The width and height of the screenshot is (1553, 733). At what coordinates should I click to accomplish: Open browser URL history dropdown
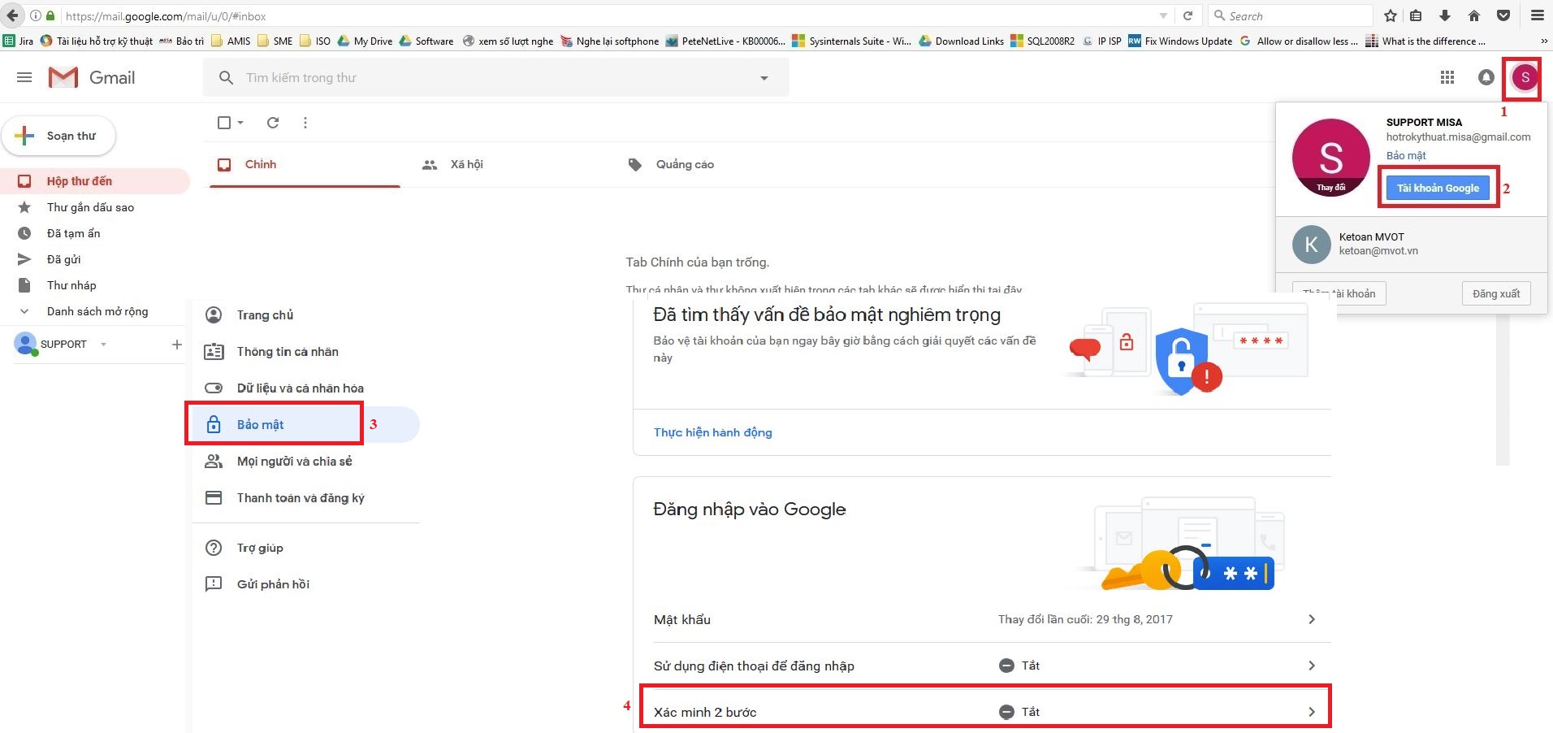coord(1163,15)
